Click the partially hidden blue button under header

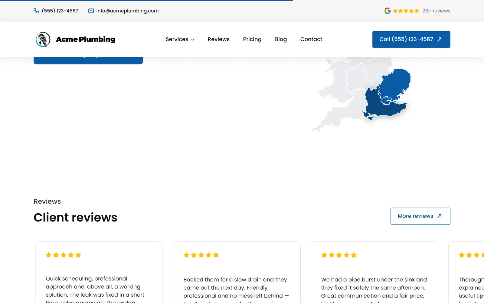[88, 61]
